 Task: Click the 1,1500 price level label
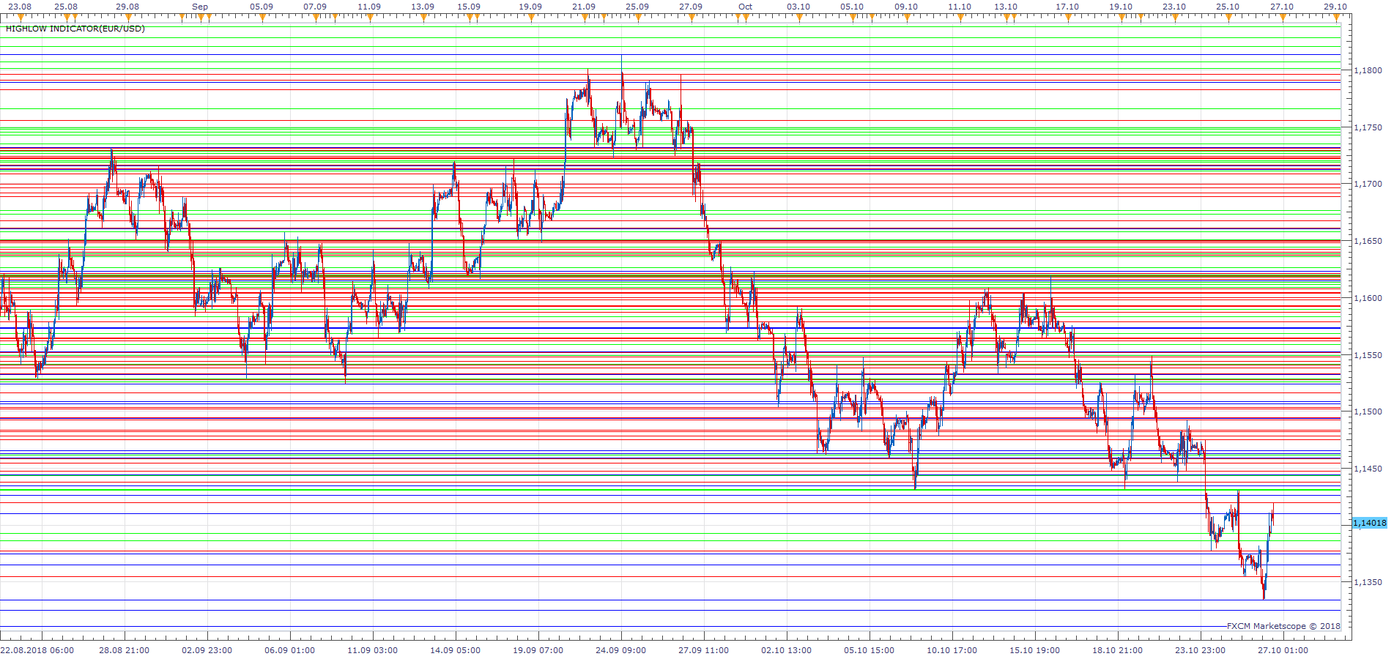(1368, 412)
